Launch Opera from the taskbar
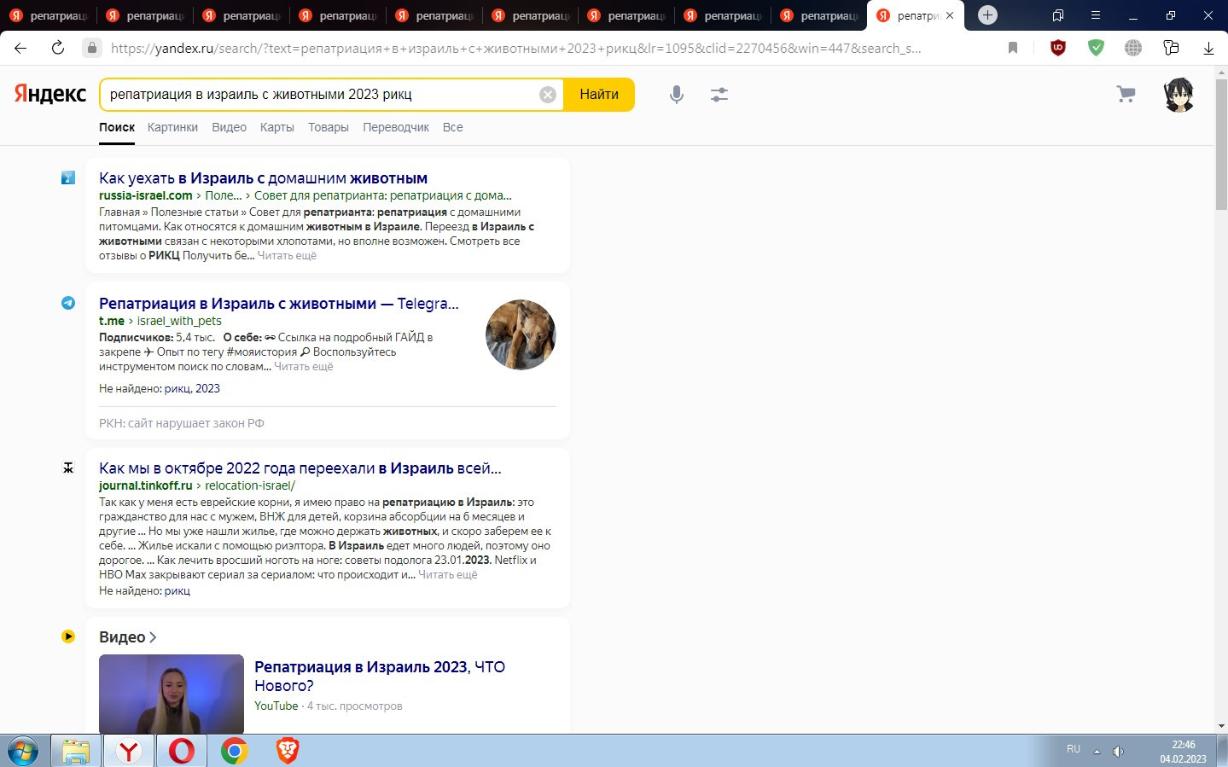This screenshot has width=1228, height=767. coord(181,752)
